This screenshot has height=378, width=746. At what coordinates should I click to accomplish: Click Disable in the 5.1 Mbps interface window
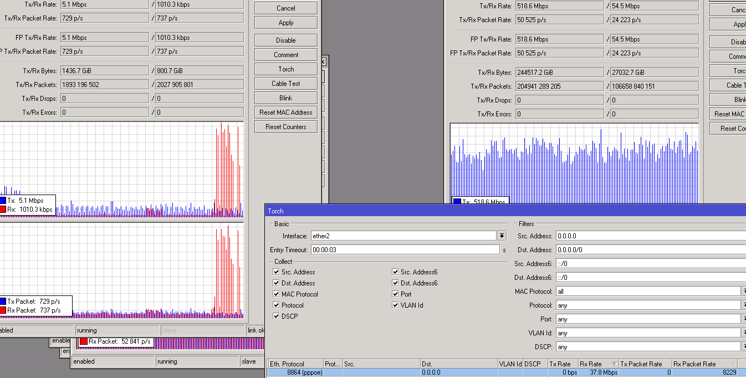(x=286, y=40)
